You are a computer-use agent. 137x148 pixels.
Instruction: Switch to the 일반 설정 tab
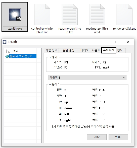69,50
